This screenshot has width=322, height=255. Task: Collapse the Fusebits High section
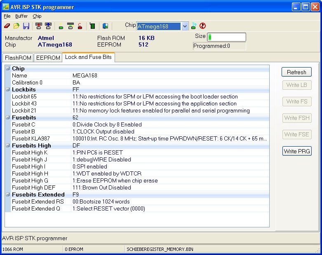(x=8, y=145)
